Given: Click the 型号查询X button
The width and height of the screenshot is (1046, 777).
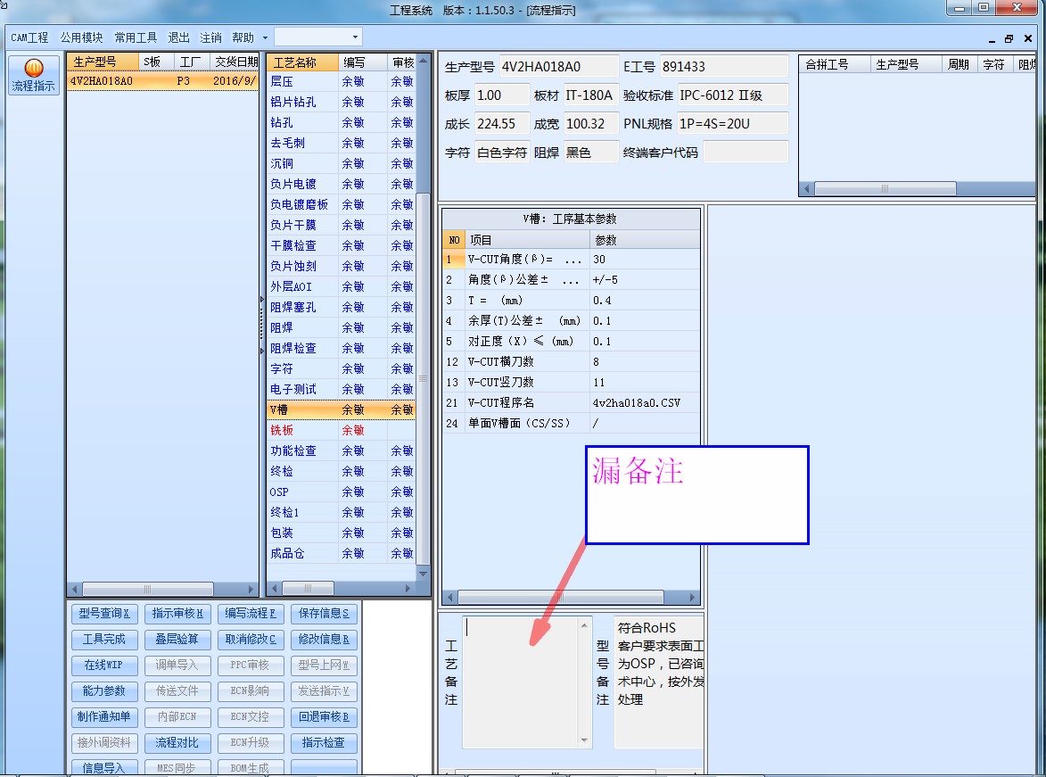Looking at the screenshot, I should (104, 614).
